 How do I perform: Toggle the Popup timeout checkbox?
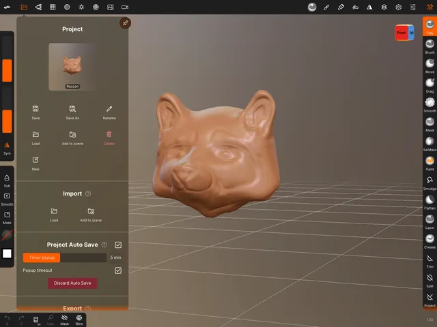point(118,270)
